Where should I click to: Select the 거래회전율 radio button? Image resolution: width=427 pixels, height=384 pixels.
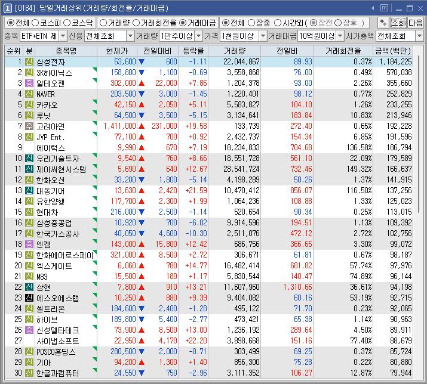[x=136, y=23]
